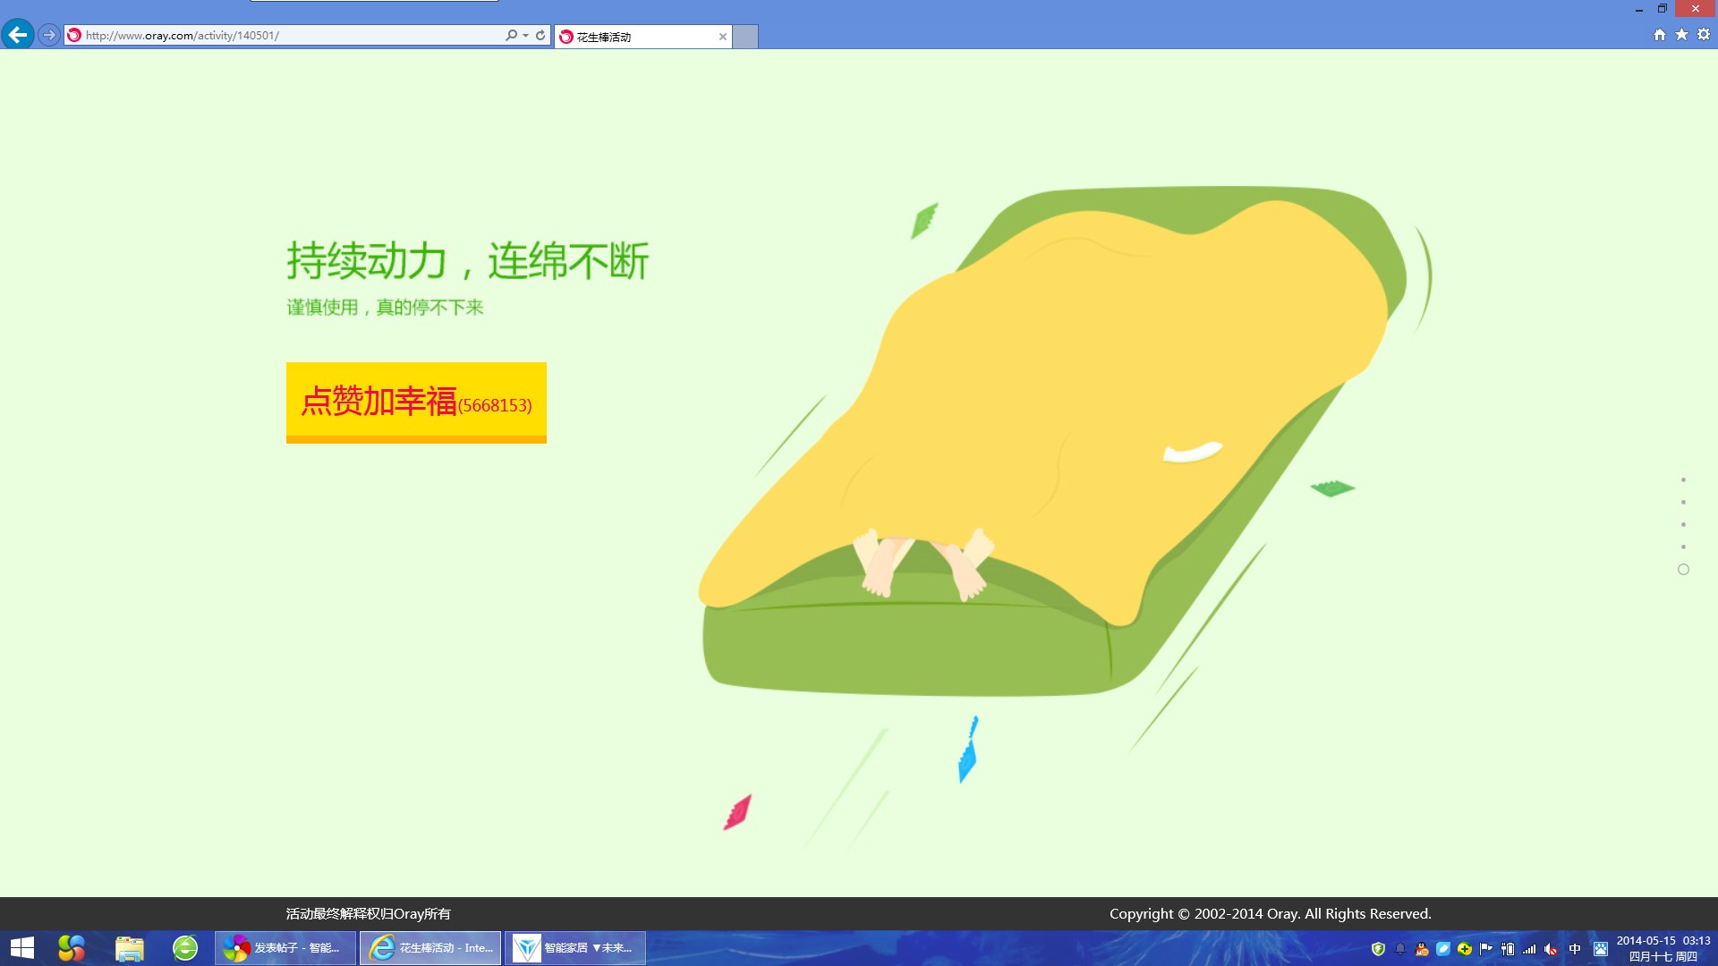Click the refresh icon in address bar
Image resolution: width=1718 pixels, height=966 pixels.
[540, 35]
